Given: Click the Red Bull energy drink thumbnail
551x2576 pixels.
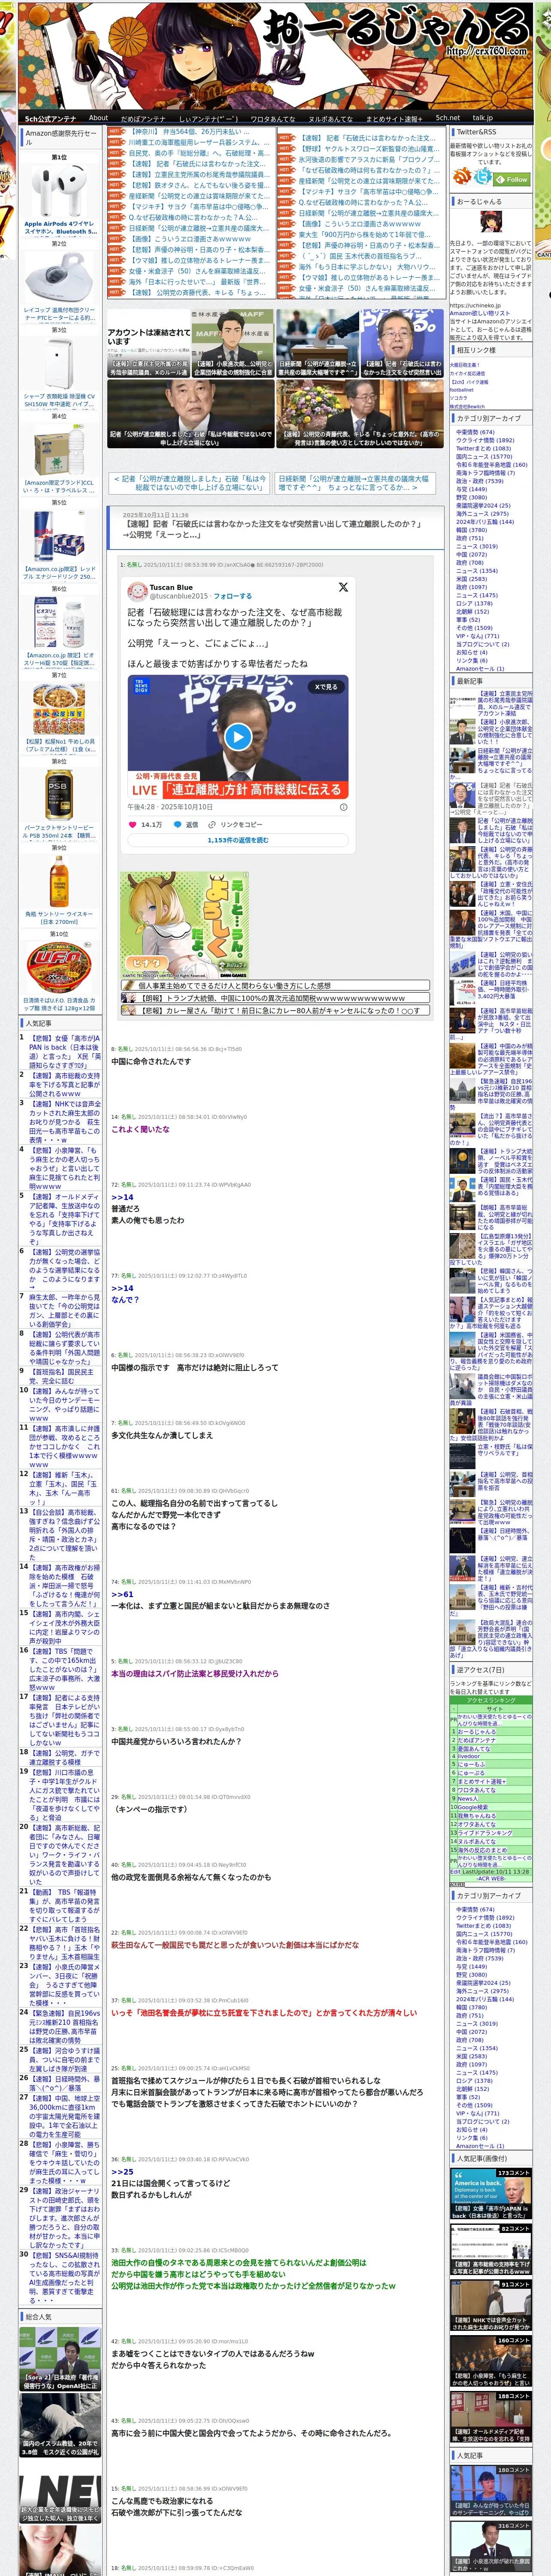Looking at the screenshot, I should (59, 535).
